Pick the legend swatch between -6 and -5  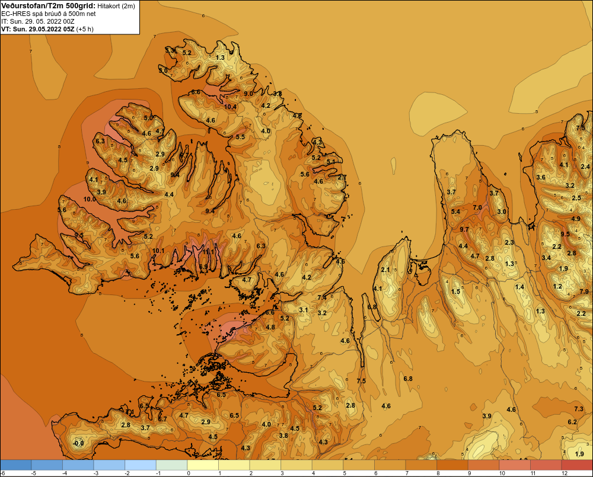pyautogui.click(x=16, y=465)
